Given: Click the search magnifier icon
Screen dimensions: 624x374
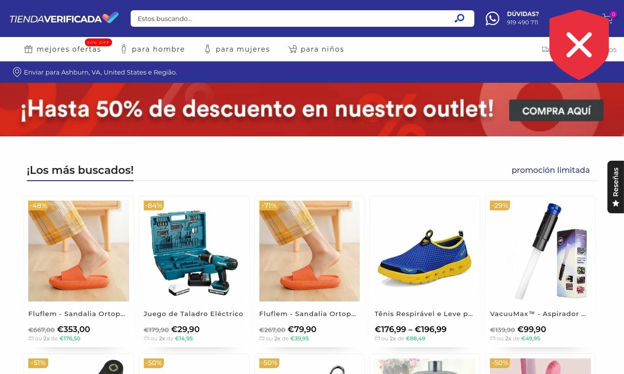Looking at the screenshot, I should 459,19.
